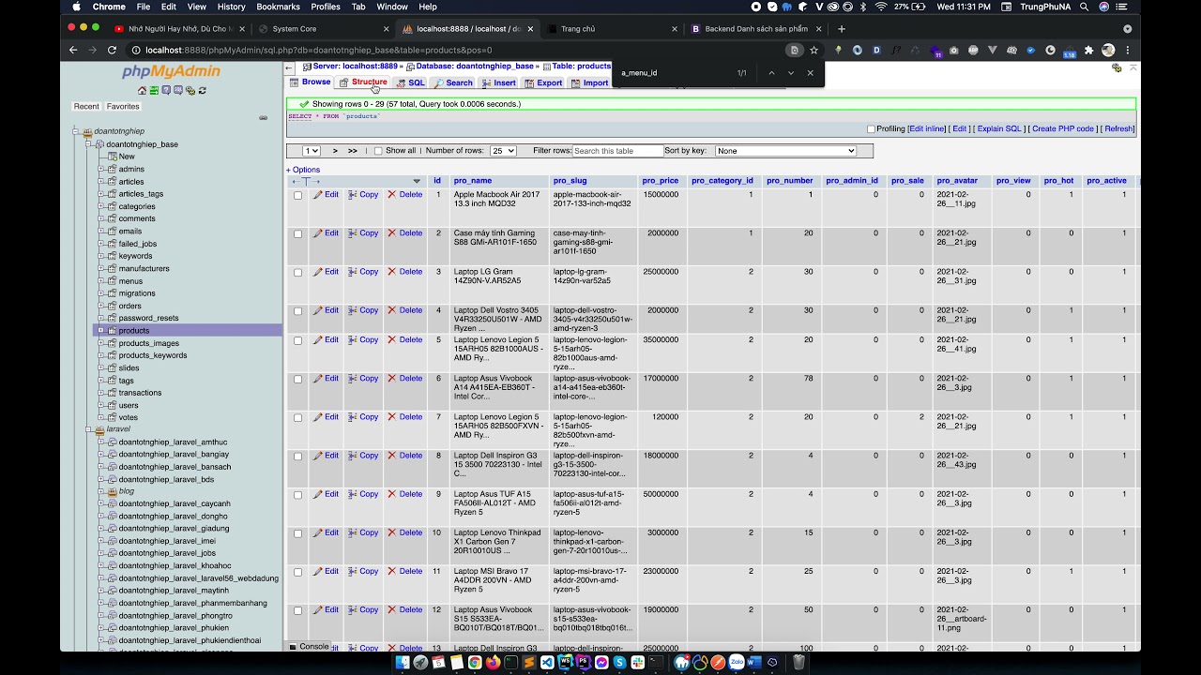Expand the admins table node
Image resolution: width=1201 pixels, height=675 pixels.
pos(100,170)
